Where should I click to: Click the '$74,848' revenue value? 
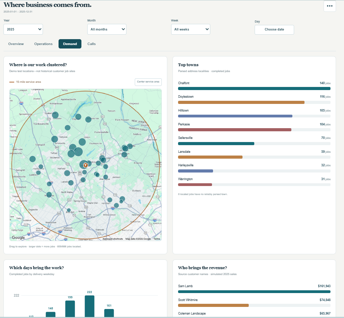pyautogui.click(x=325, y=300)
